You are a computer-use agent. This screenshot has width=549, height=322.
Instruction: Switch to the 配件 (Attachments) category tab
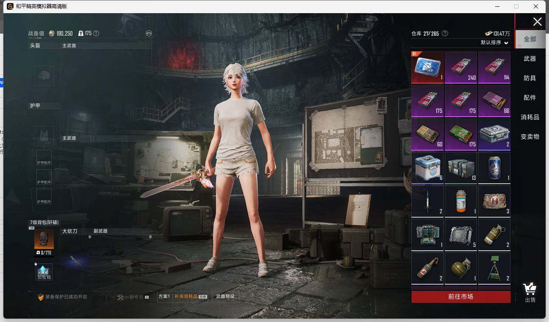(530, 98)
